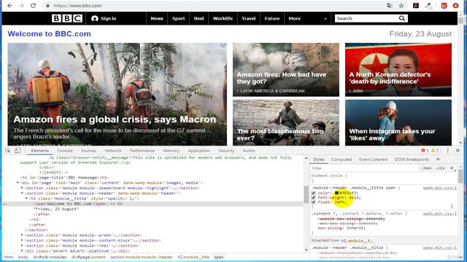Image resolution: width=467 pixels, height=262 pixels.
Task: Expand the module--leaderboard section node
Action: (22, 188)
